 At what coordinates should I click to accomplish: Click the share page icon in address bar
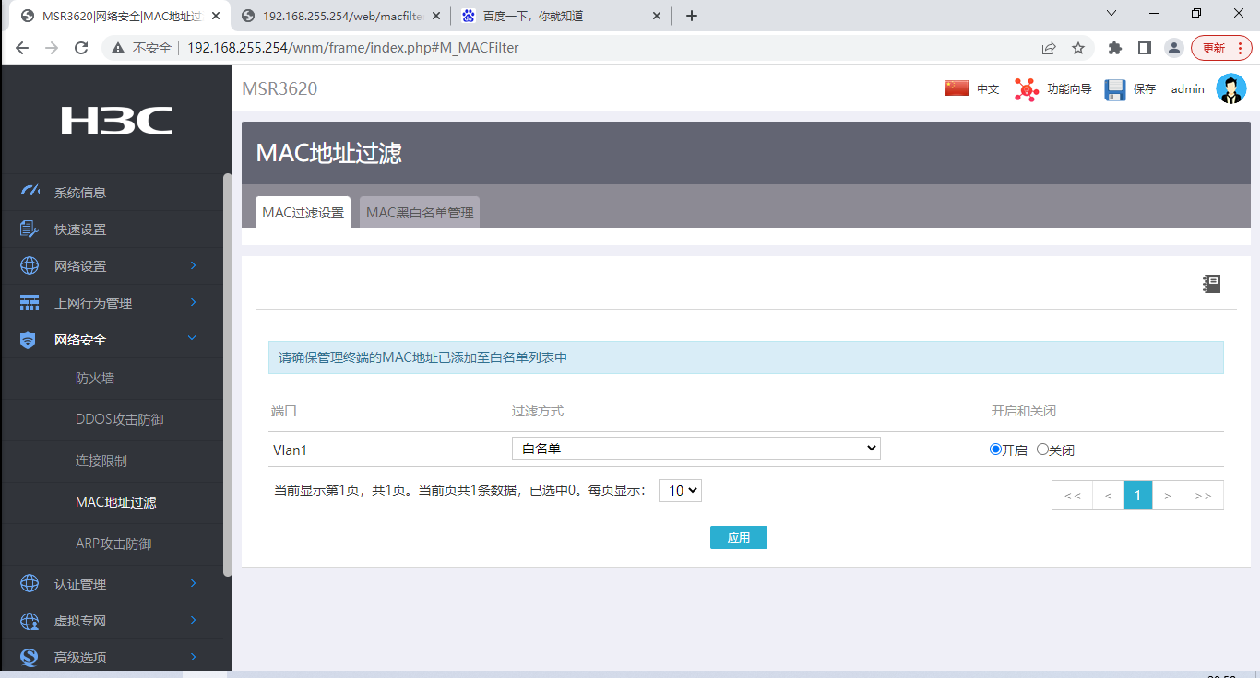point(1049,48)
